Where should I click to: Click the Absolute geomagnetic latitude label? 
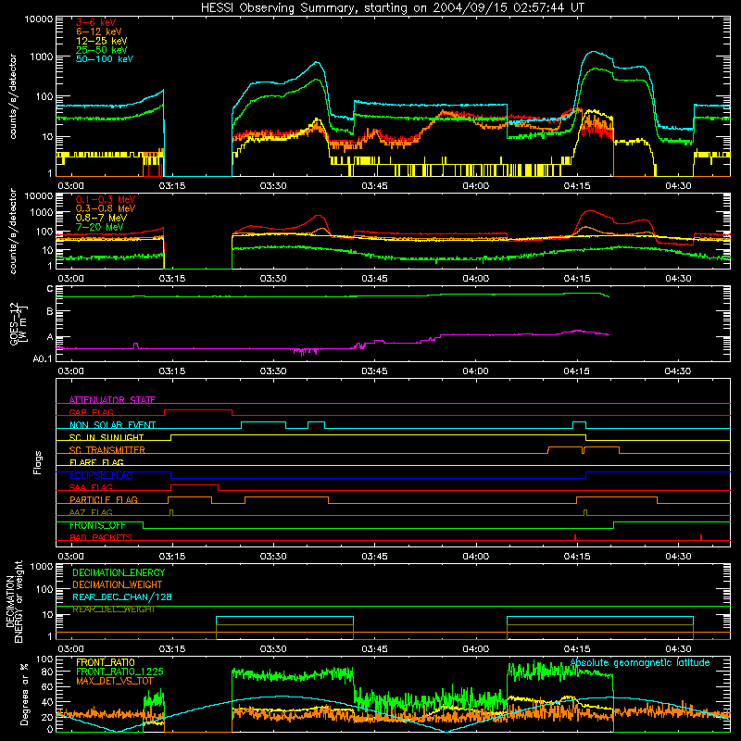(640, 662)
